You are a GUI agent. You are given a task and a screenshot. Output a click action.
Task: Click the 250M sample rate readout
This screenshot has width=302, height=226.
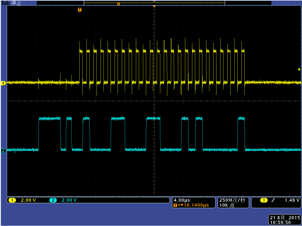tap(232, 200)
